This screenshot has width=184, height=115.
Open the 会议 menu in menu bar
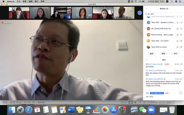click(18, 2)
